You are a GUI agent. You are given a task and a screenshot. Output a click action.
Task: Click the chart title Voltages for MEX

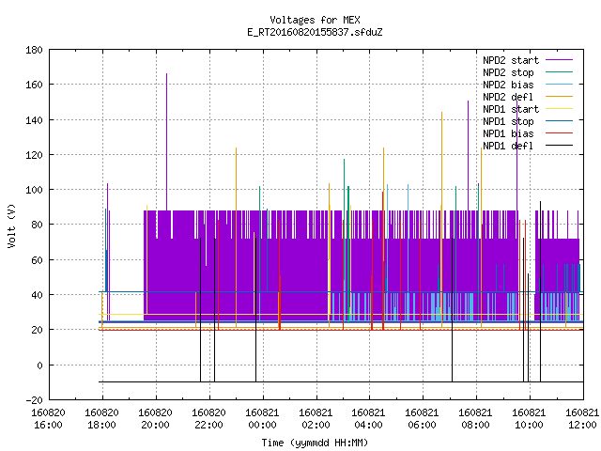click(x=316, y=20)
